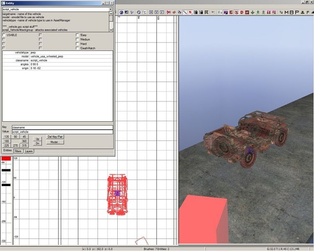The image size is (314, 251).
Task: Toggle the Easy difficulty checkbox
Action: tap(78, 35)
